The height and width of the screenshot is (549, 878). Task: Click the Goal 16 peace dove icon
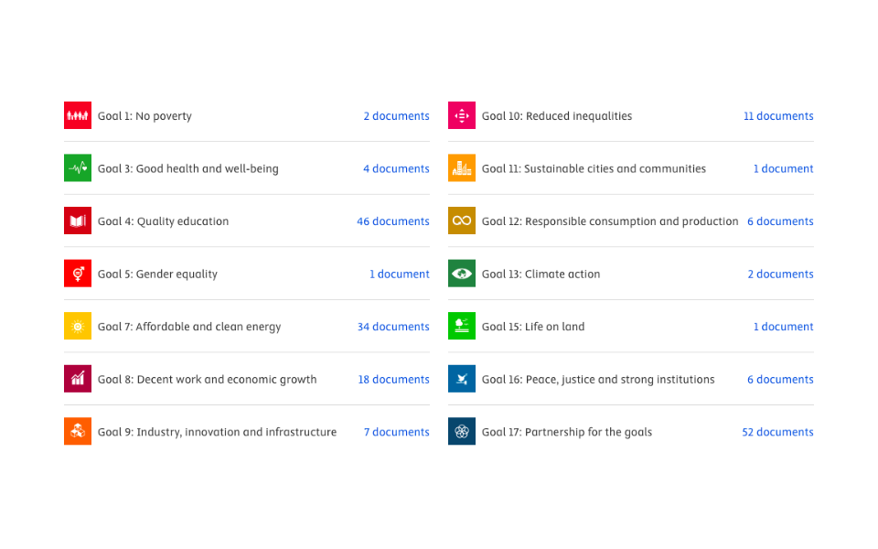[462, 379]
